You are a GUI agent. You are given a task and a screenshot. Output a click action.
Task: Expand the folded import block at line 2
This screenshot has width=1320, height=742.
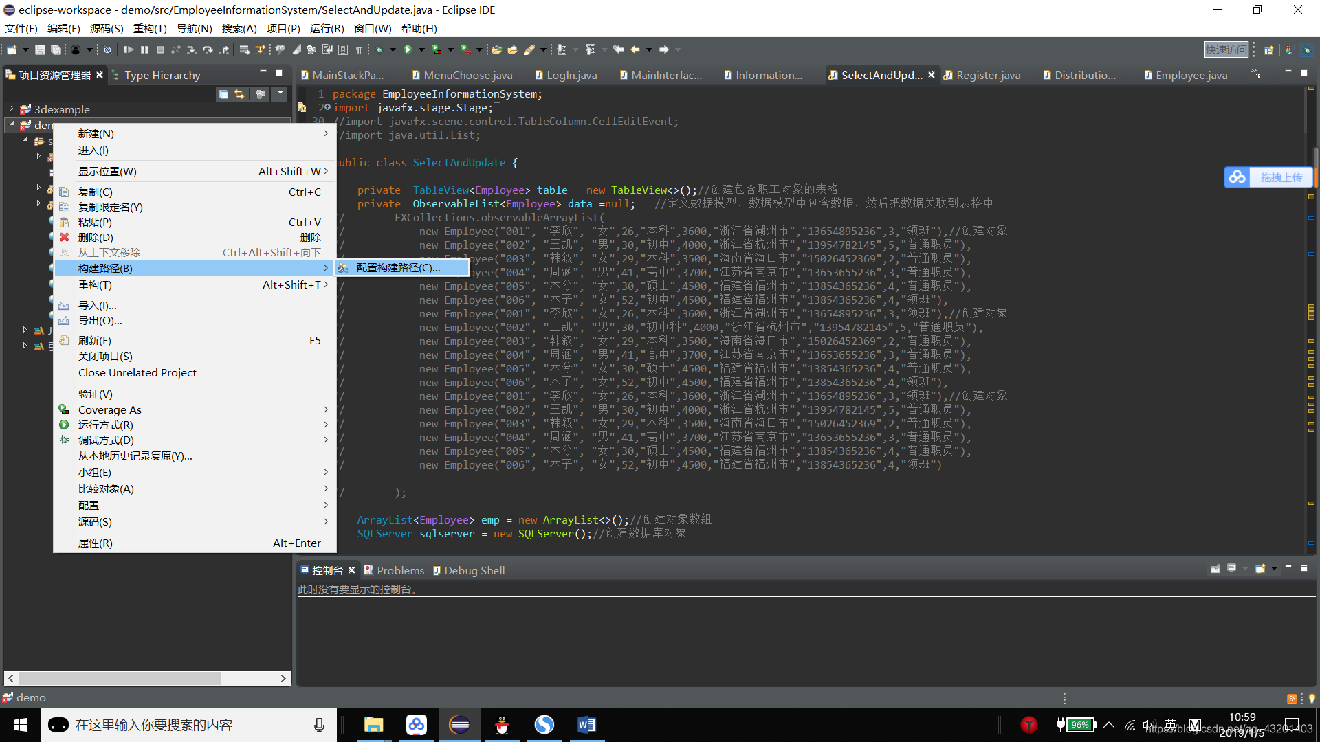(327, 108)
